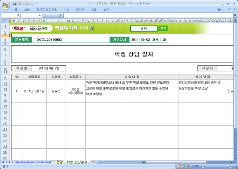This screenshot has height=169, width=238.
Task: Click the 비즈폼 logo
Action: click(x=19, y=28)
